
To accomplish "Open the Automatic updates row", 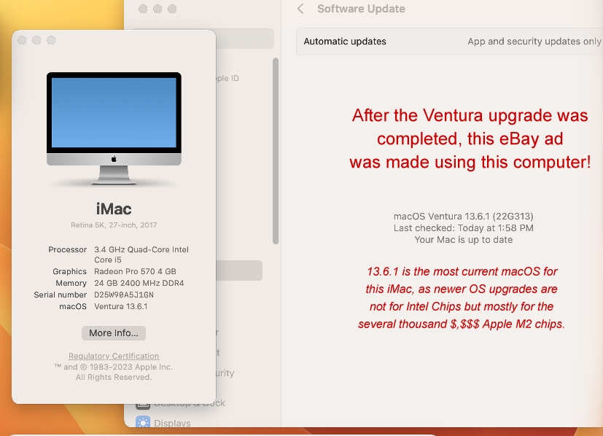I will click(x=449, y=42).
